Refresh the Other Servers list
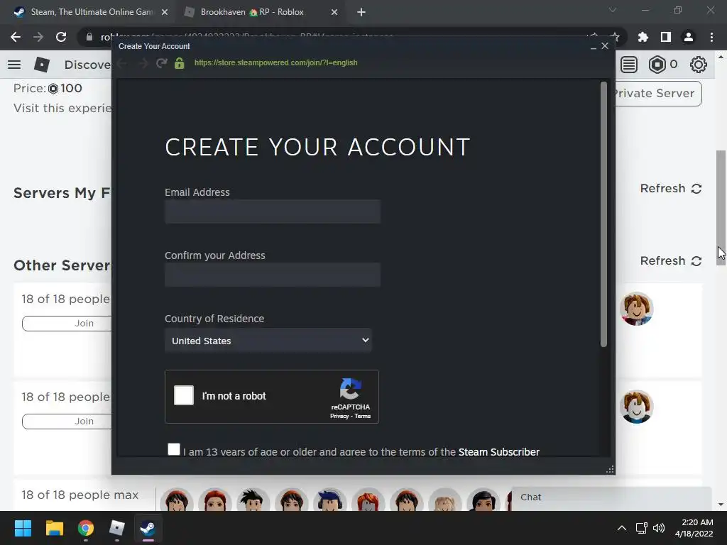Viewport: 727px width, 545px height. click(671, 260)
